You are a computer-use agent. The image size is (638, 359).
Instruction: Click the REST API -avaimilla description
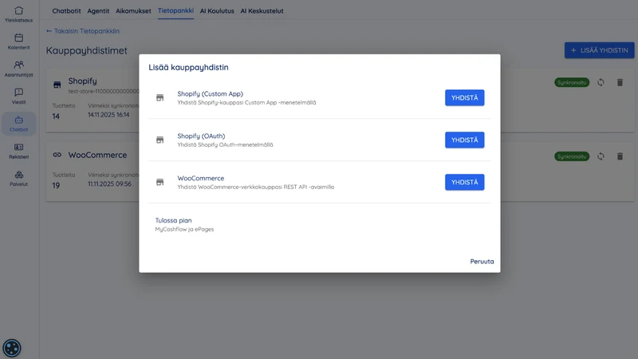255,187
